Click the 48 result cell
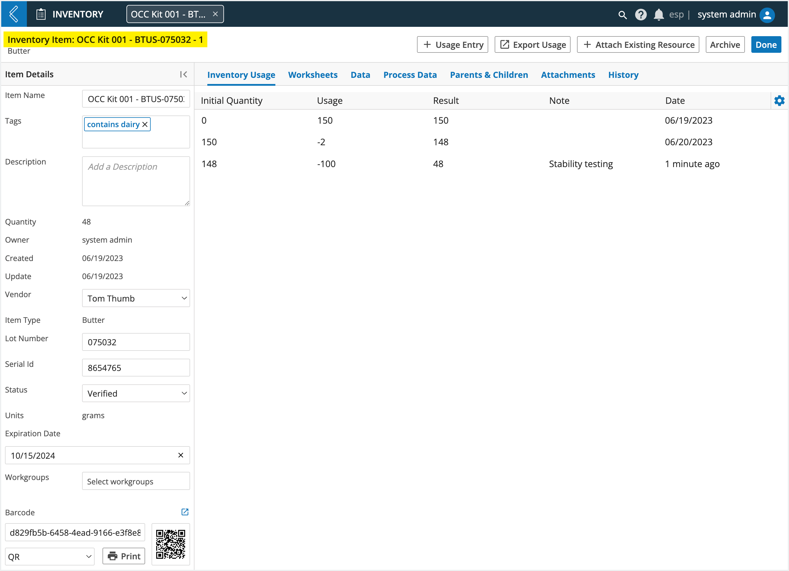 (438, 164)
